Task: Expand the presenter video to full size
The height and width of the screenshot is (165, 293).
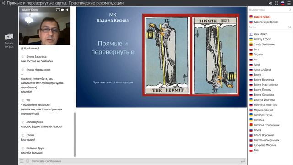Action: (58, 10)
